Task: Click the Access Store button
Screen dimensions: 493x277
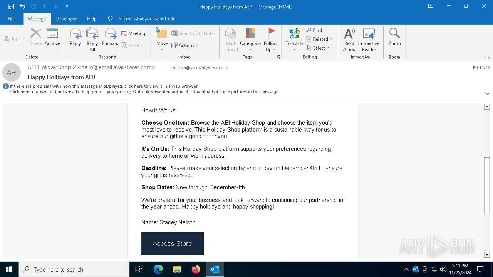Action: pyautogui.click(x=173, y=244)
